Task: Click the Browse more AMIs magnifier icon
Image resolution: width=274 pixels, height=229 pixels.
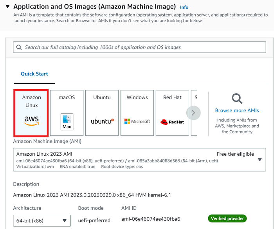Action: 237,99
